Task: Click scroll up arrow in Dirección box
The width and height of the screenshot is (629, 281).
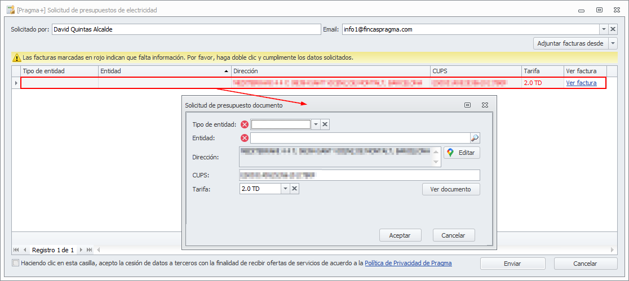Action: click(436, 152)
